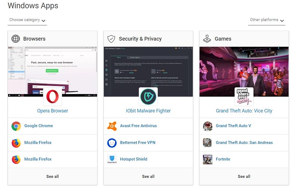See all apps in Games
Image resolution: width=295 pixels, height=188 pixels.
244,177
